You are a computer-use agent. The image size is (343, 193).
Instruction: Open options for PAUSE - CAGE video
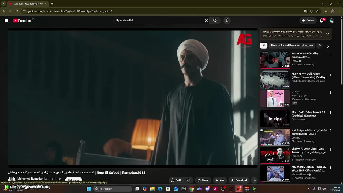tap(331, 54)
